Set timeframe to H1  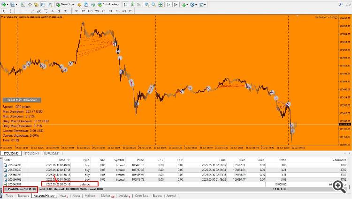coord(104,11)
